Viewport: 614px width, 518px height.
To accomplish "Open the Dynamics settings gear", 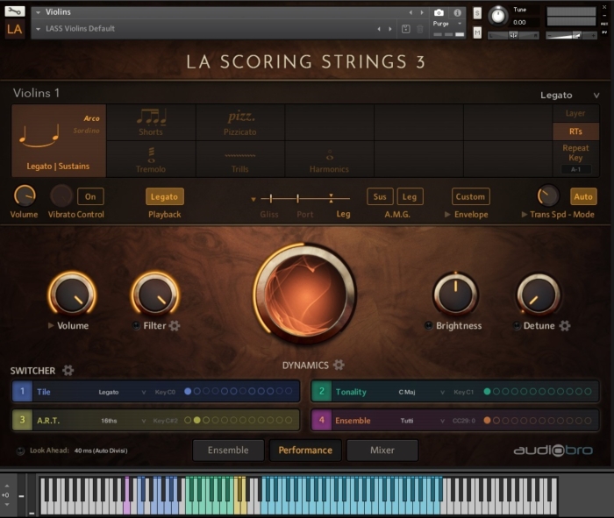I will (339, 365).
